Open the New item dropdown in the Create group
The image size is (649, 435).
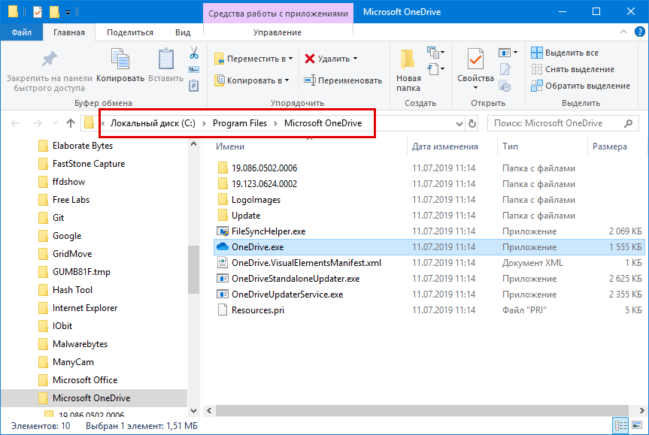[x=435, y=53]
